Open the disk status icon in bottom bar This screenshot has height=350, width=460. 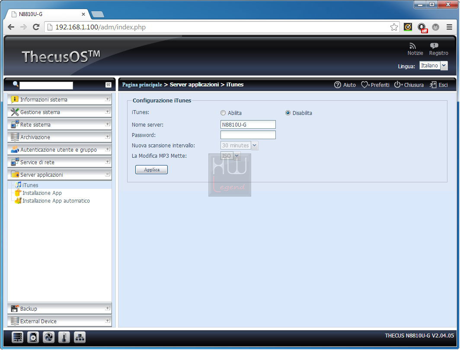coord(33,337)
